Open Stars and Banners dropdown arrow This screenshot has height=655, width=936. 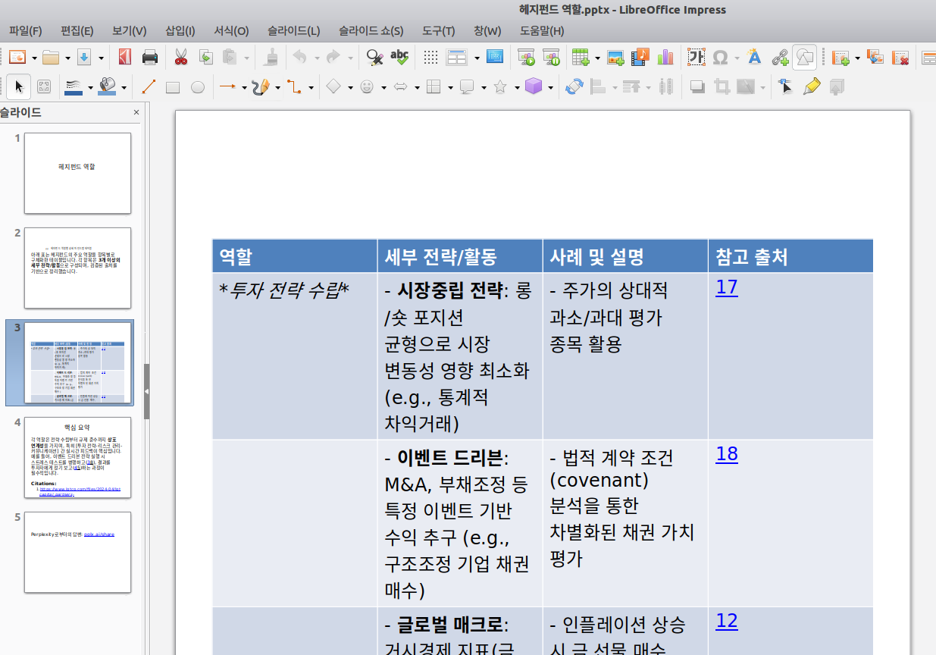coord(517,88)
